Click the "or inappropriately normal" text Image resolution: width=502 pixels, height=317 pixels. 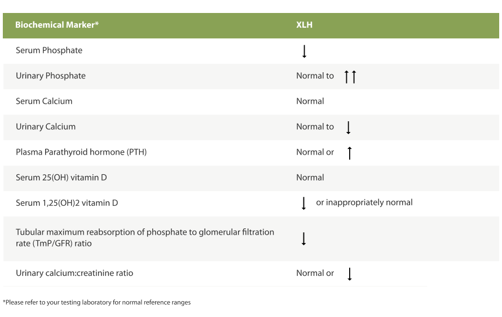(364, 202)
